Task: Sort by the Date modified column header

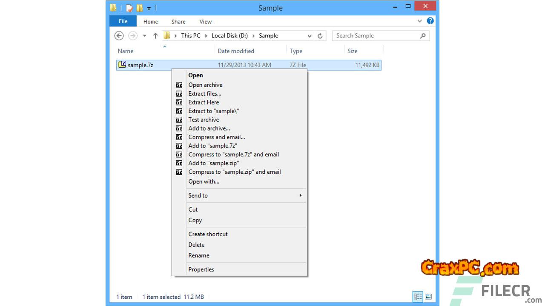Action: (x=236, y=51)
